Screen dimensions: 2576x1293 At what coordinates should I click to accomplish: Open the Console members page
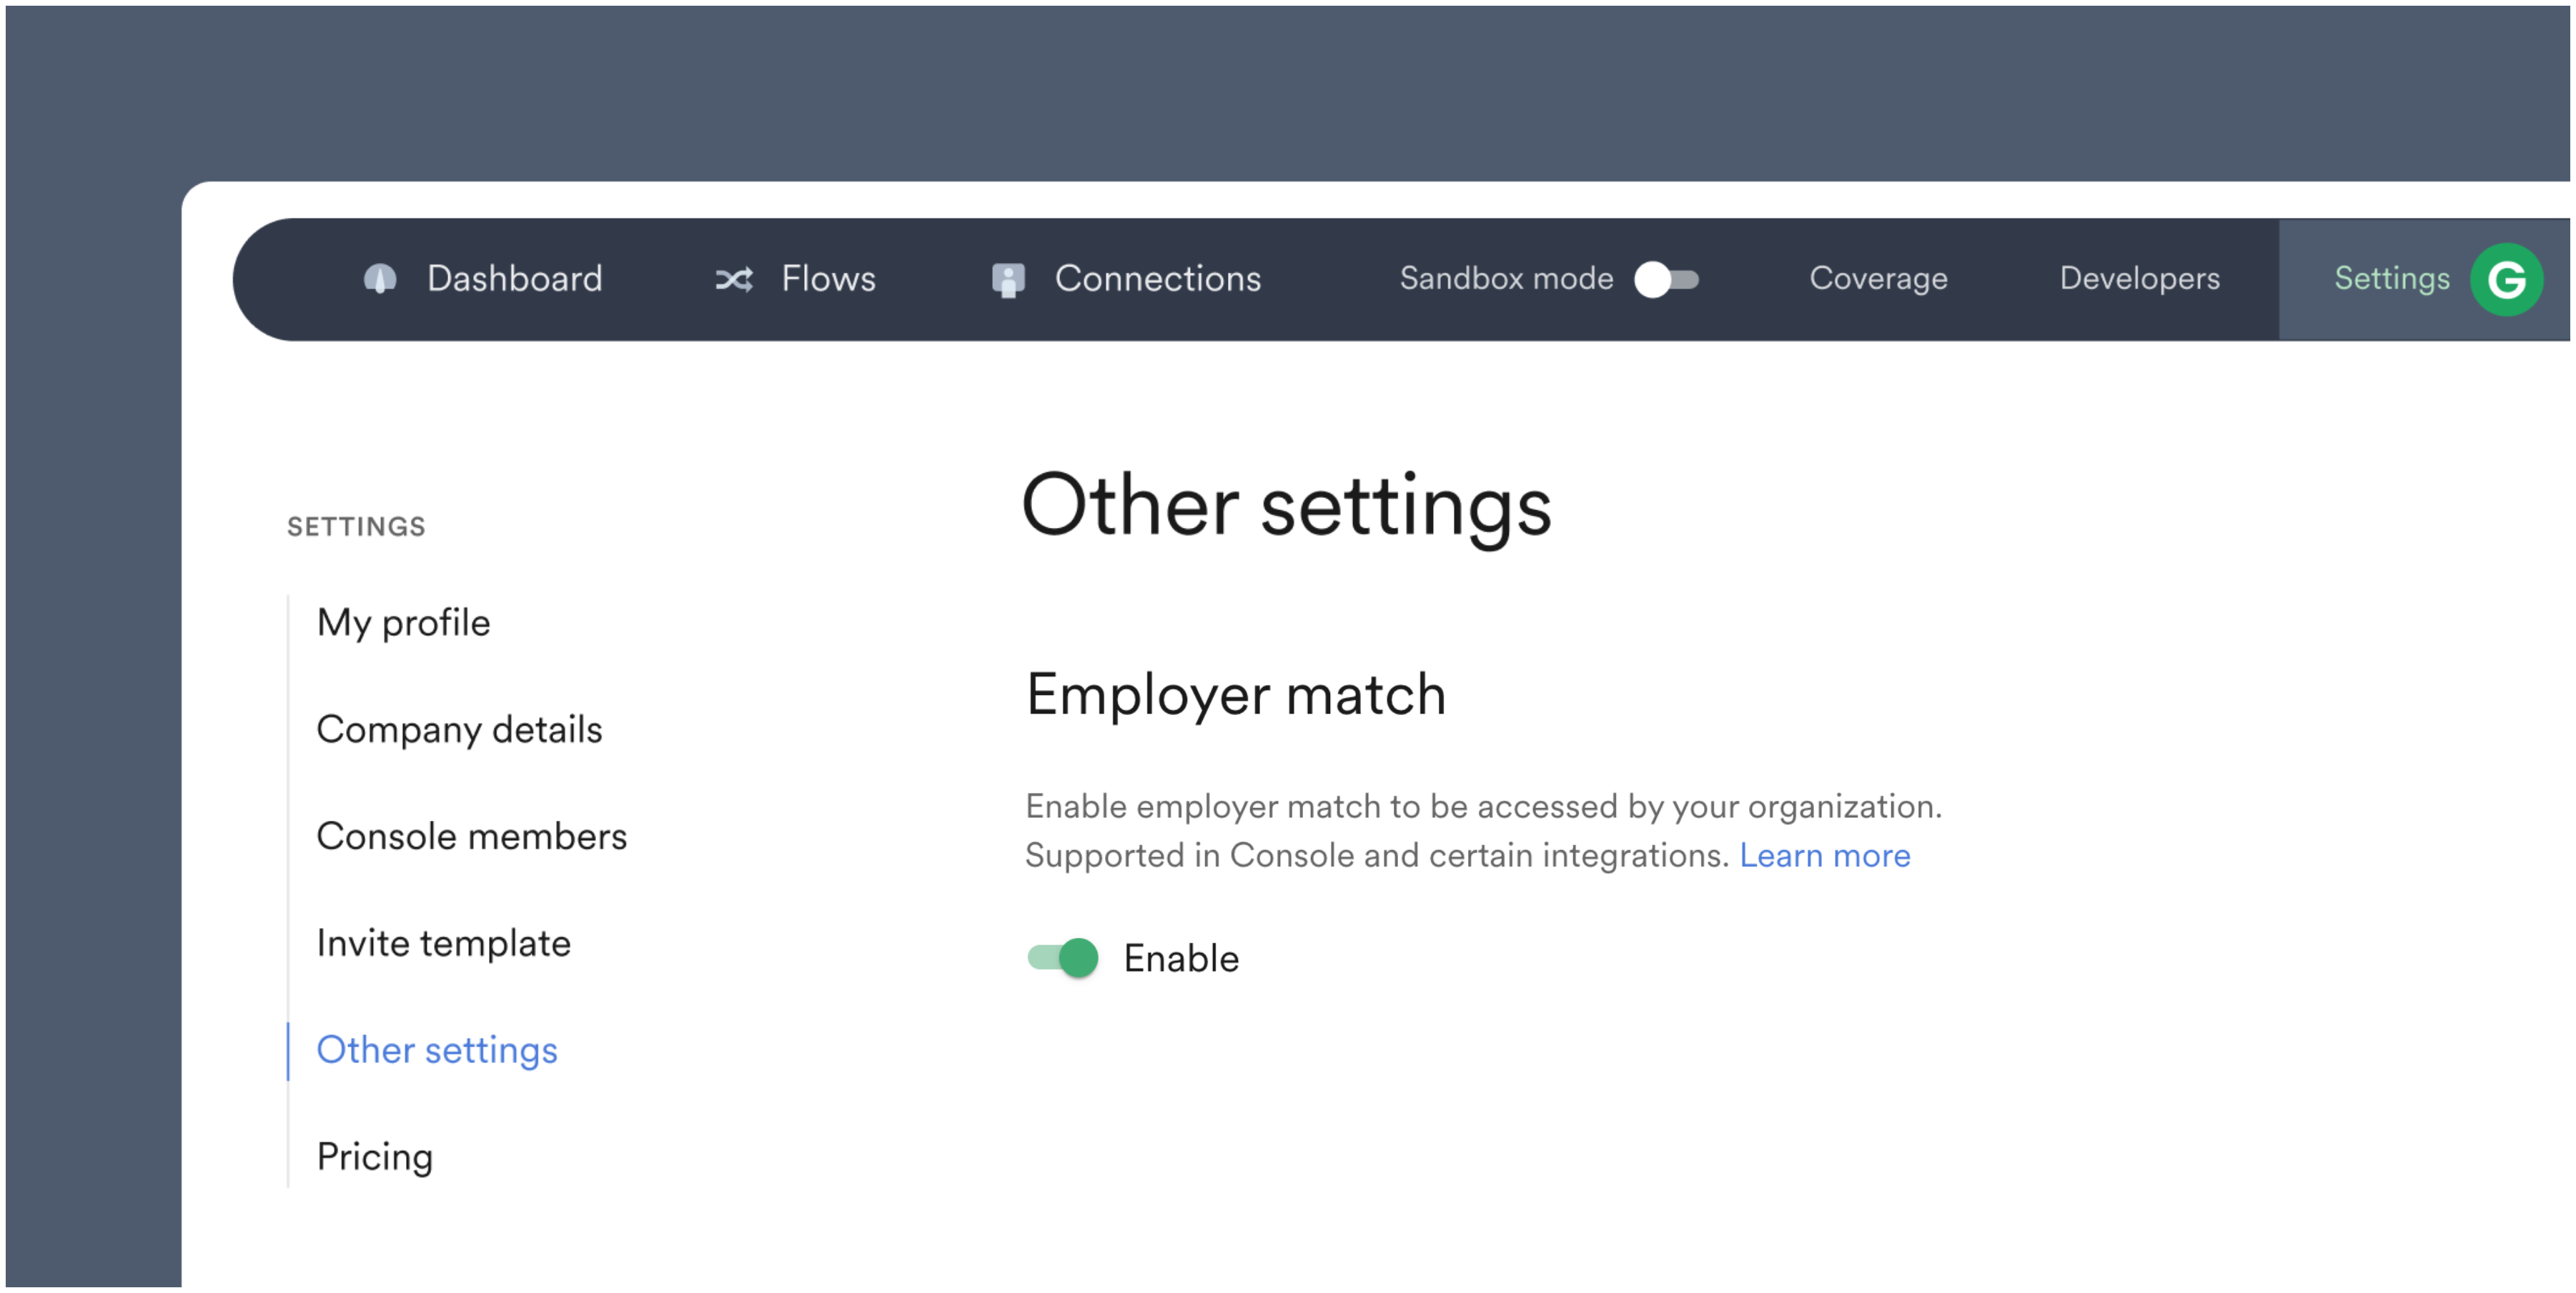(472, 837)
